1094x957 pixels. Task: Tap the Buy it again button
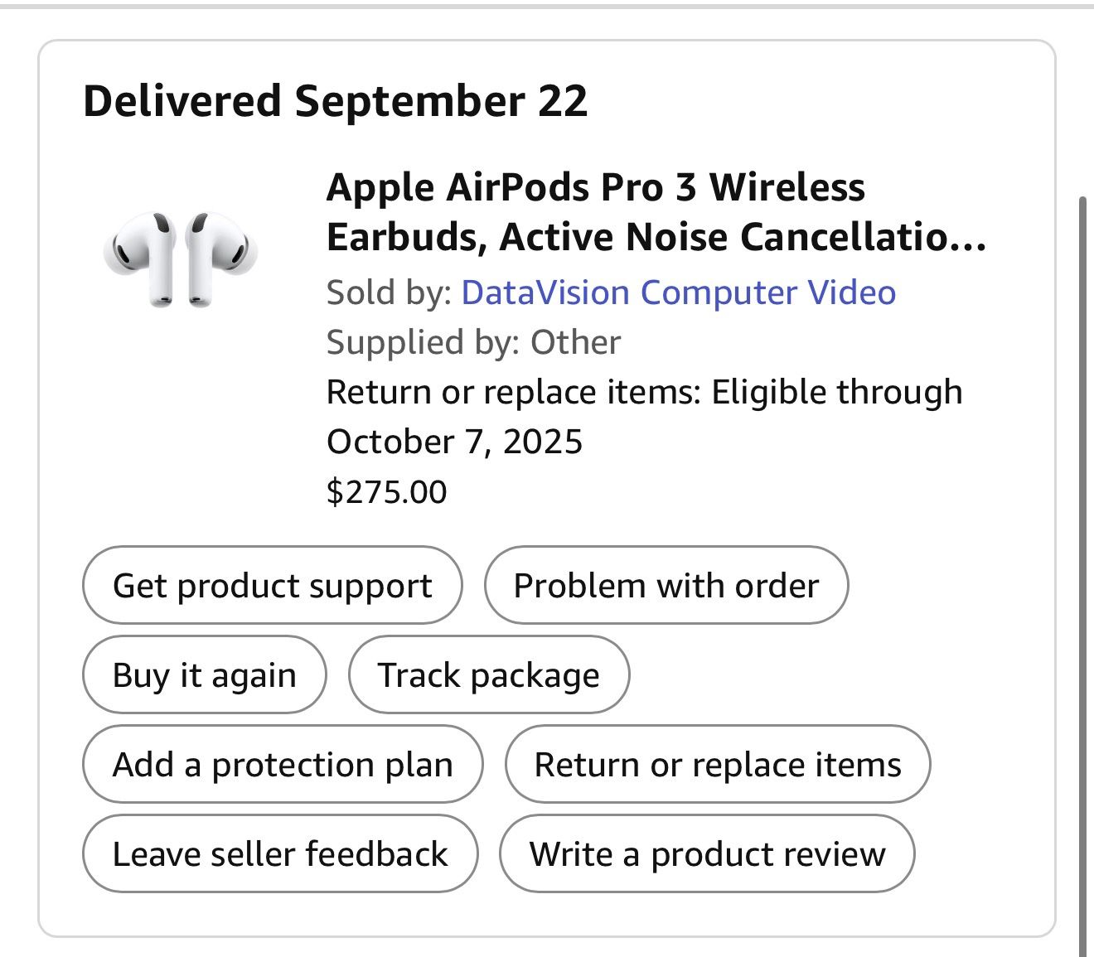pos(204,675)
